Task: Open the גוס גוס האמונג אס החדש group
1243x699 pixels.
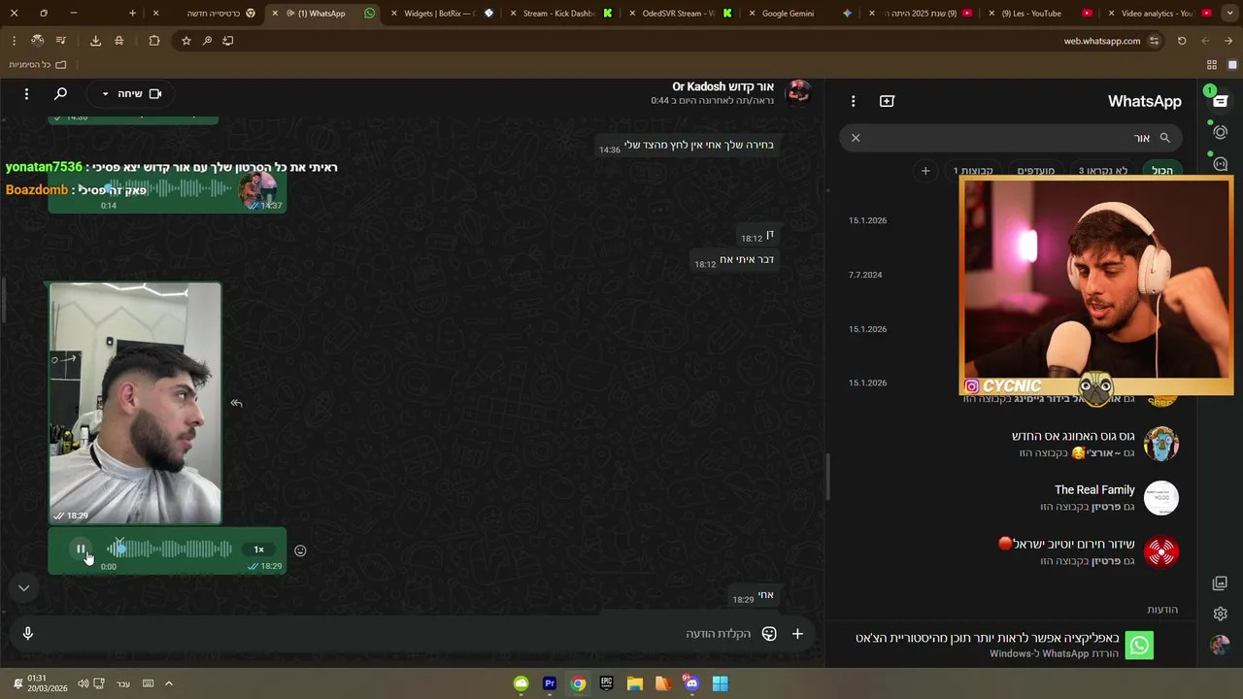Action: pyautogui.click(x=1010, y=445)
